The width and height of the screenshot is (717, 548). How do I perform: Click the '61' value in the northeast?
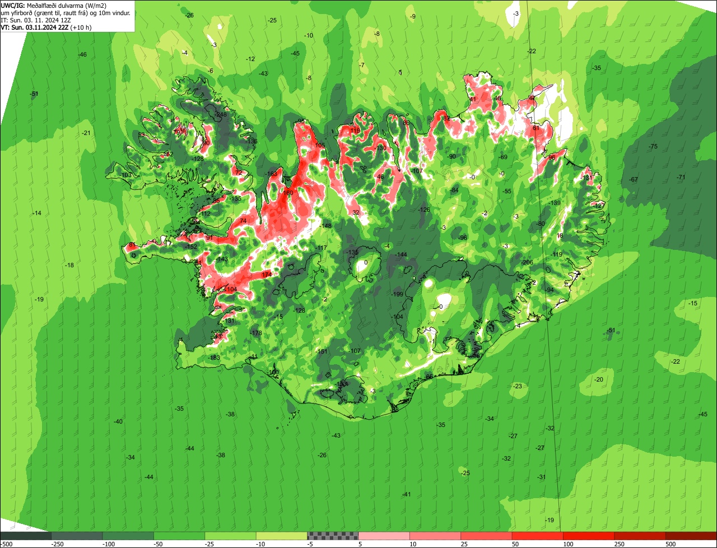[x=536, y=128]
